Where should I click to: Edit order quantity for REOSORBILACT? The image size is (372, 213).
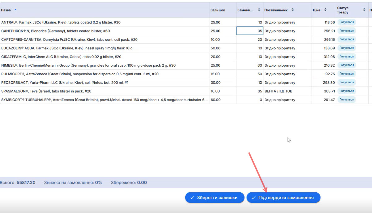(250, 83)
